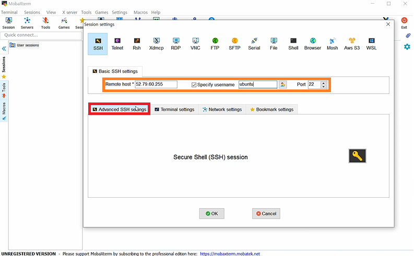Viewport: 414px width, 256px height.
Task: Select User sessions tree item
Action: pos(25,45)
